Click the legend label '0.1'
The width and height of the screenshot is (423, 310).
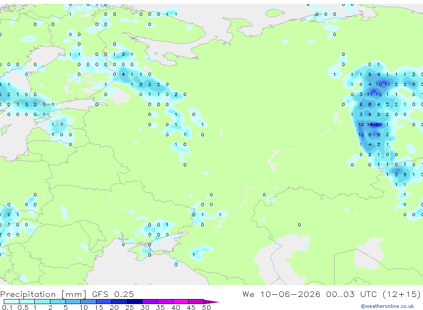(x=7, y=307)
